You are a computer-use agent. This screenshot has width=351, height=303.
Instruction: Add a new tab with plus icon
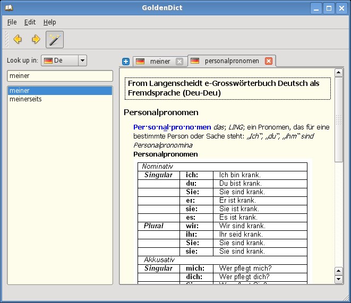[126, 62]
